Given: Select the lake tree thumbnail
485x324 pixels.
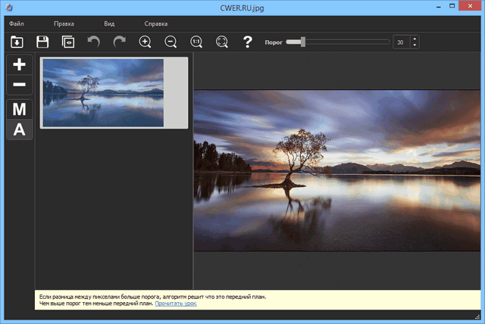Looking at the screenshot, I should pyautogui.click(x=103, y=92).
